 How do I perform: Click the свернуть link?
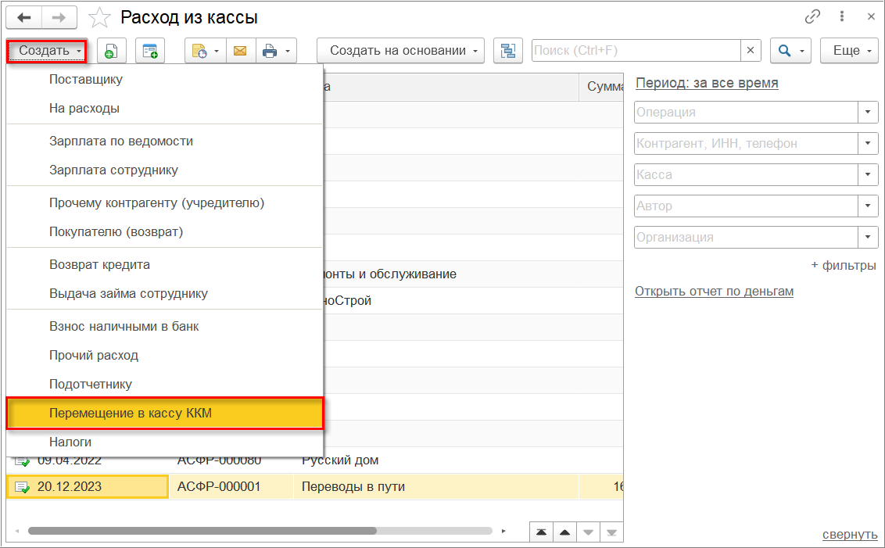[850, 535]
